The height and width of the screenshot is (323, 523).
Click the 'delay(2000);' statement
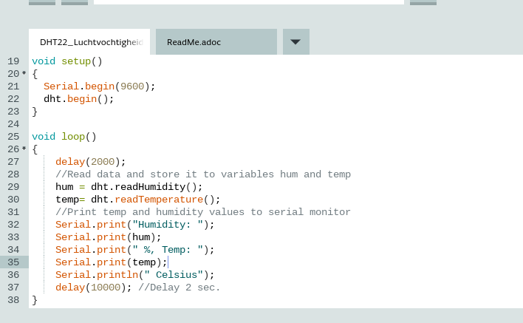point(91,162)
